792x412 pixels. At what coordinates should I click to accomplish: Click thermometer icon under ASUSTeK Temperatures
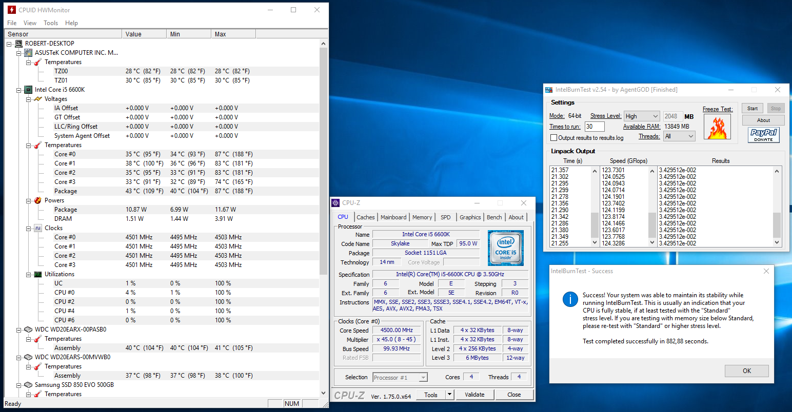37,62
